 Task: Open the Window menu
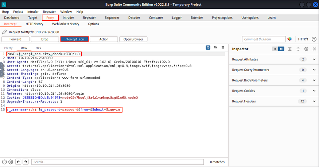[x=66, y=12]
